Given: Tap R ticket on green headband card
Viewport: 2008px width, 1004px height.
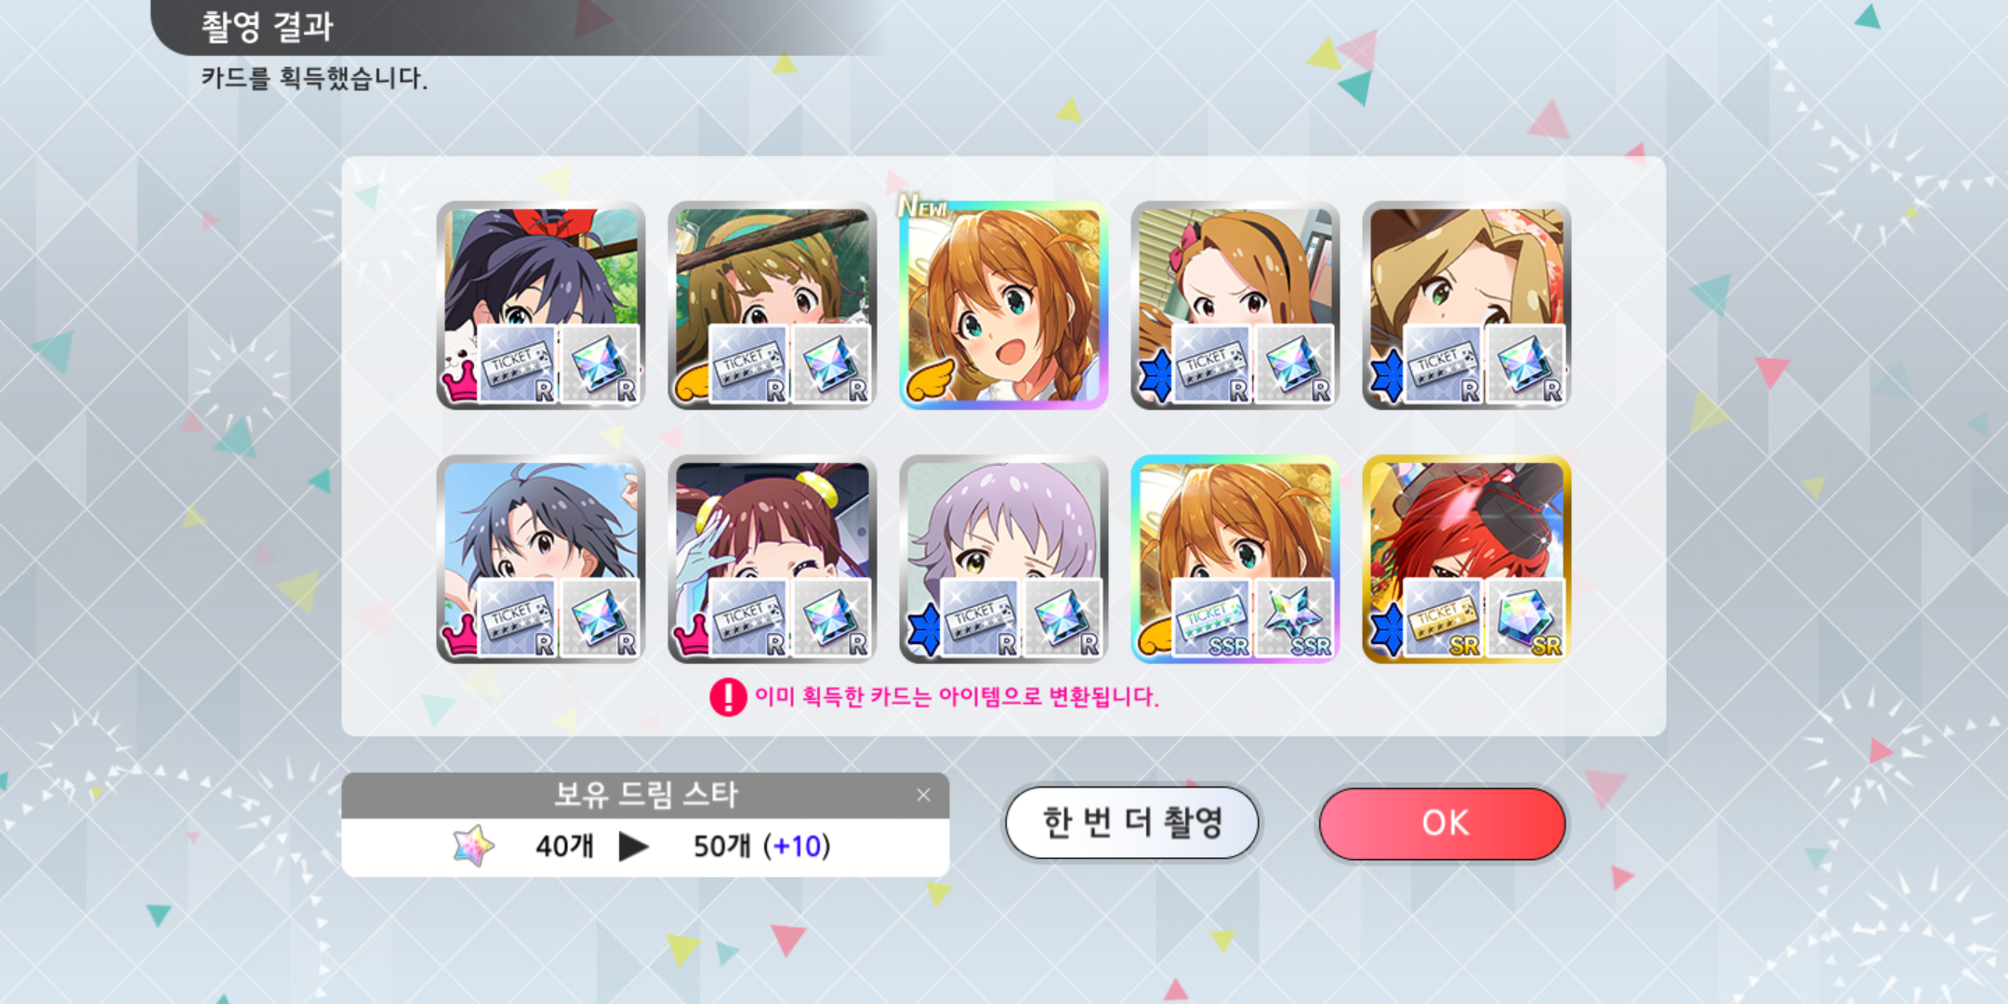Looking at the screenshot, I should pyautogui.click(x=747, y=364).
